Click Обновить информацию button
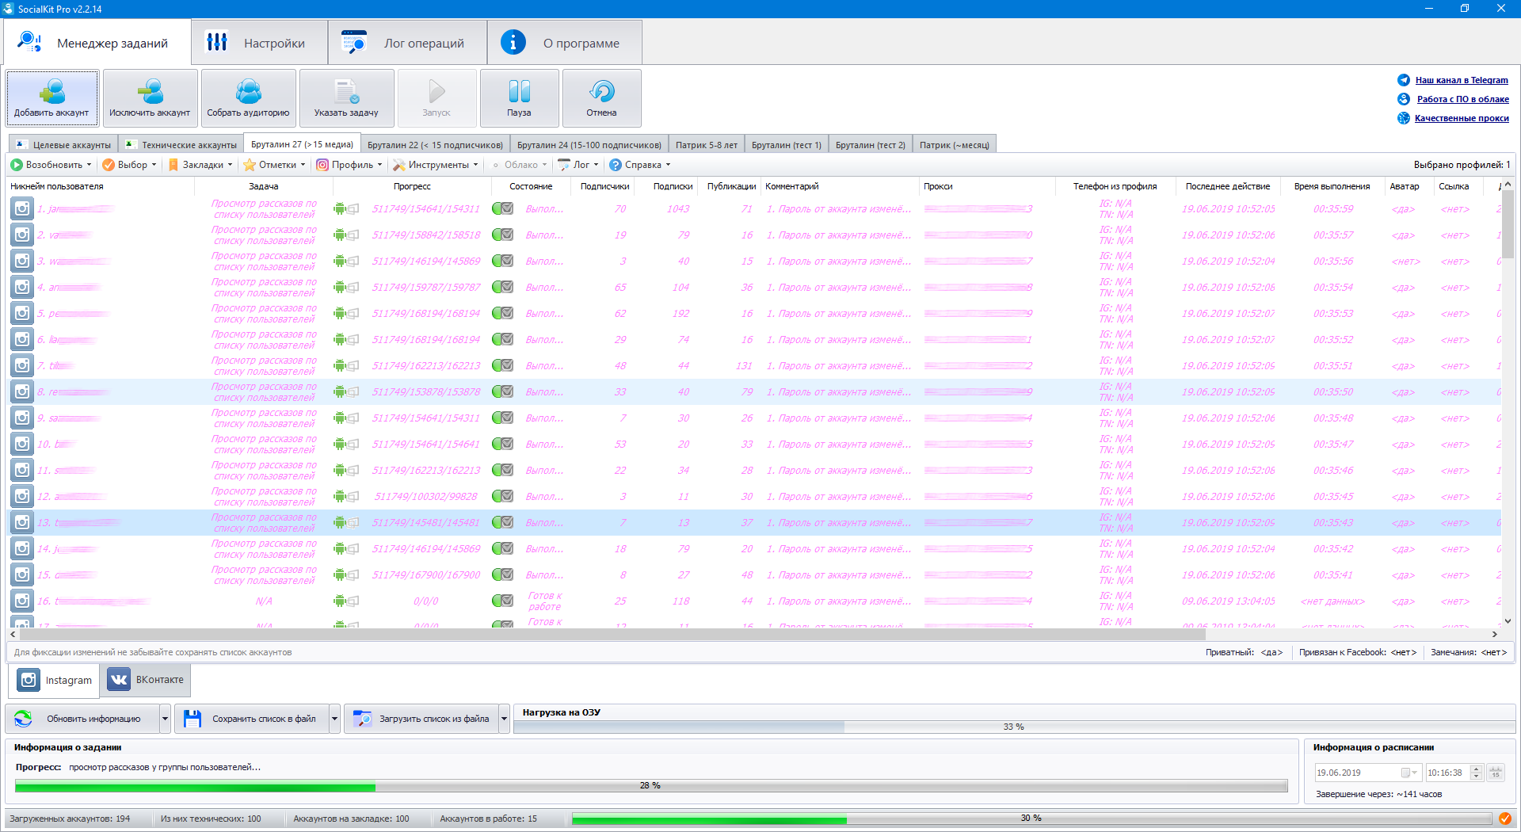 point(82,719)
